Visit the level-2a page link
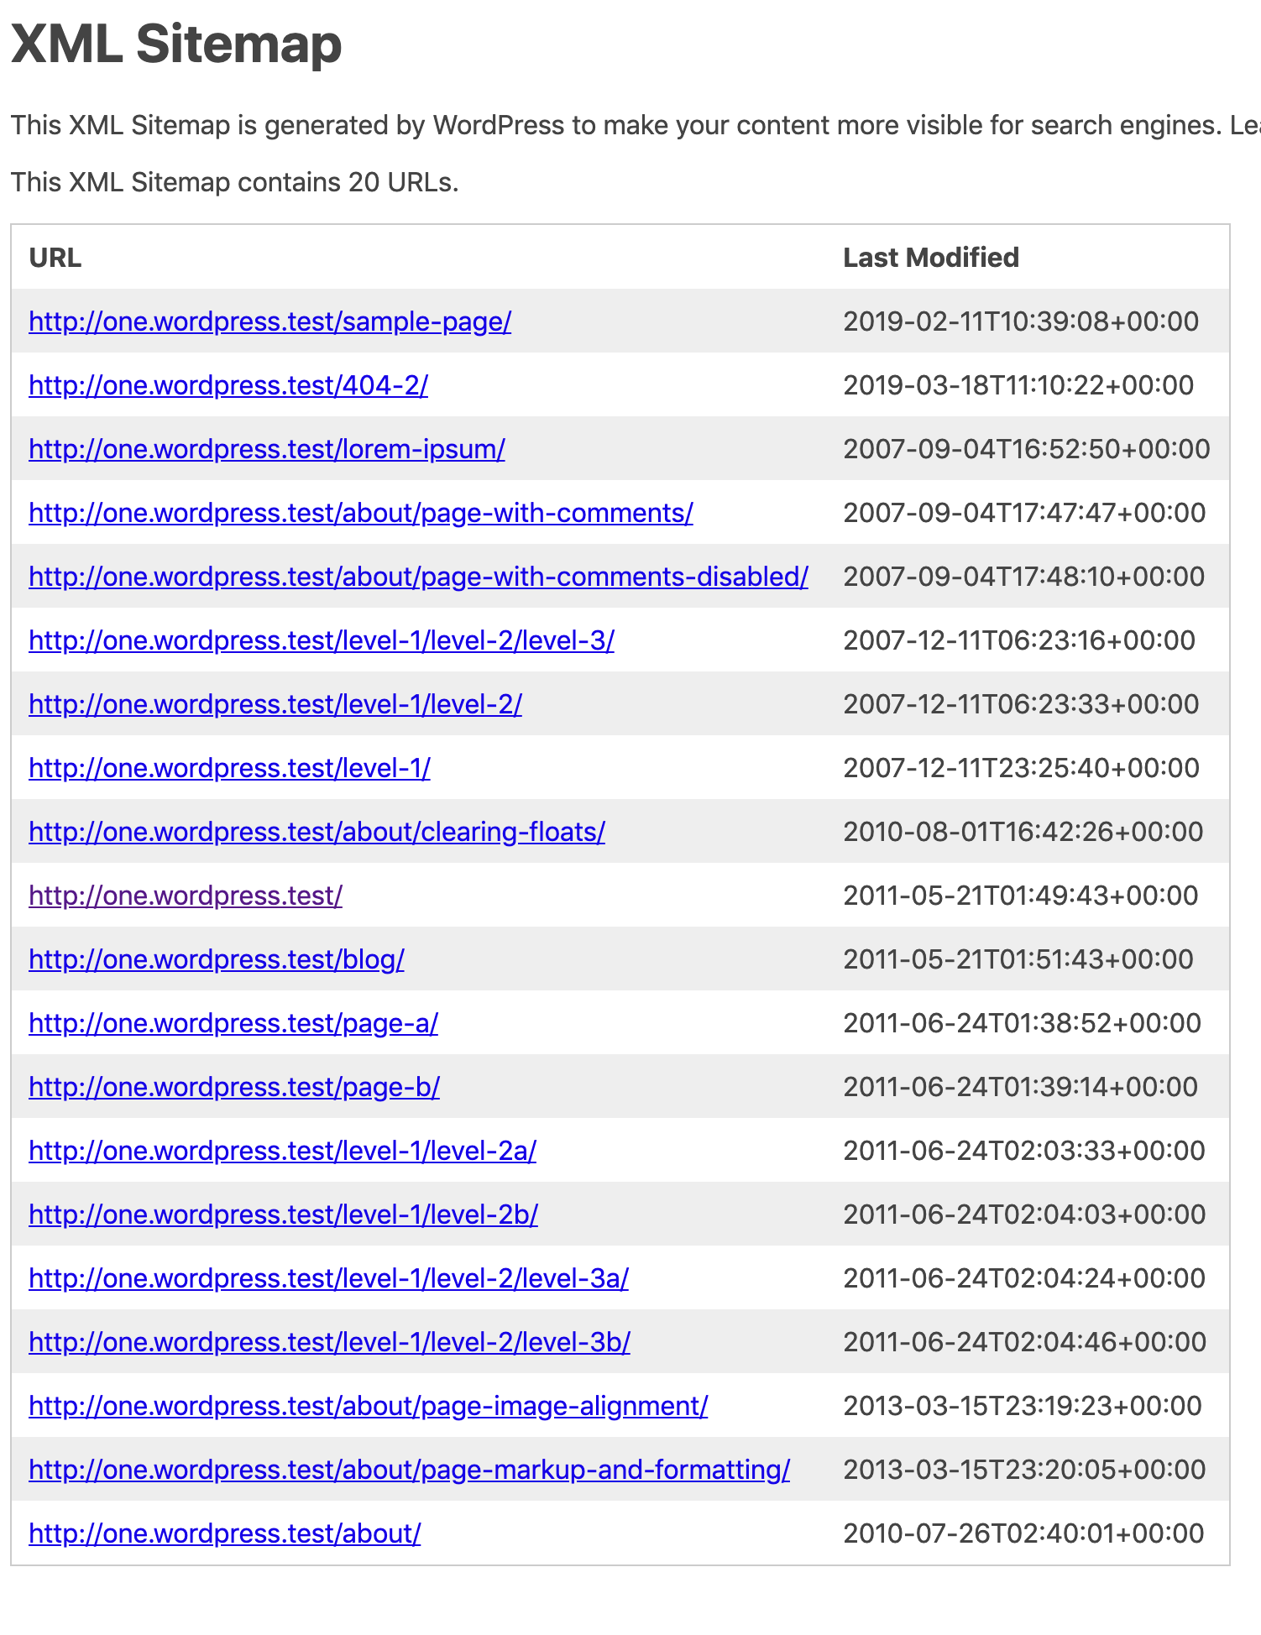Image resolution: width=1261 pixels, height=1635 pixels. tap(284, 1151)
